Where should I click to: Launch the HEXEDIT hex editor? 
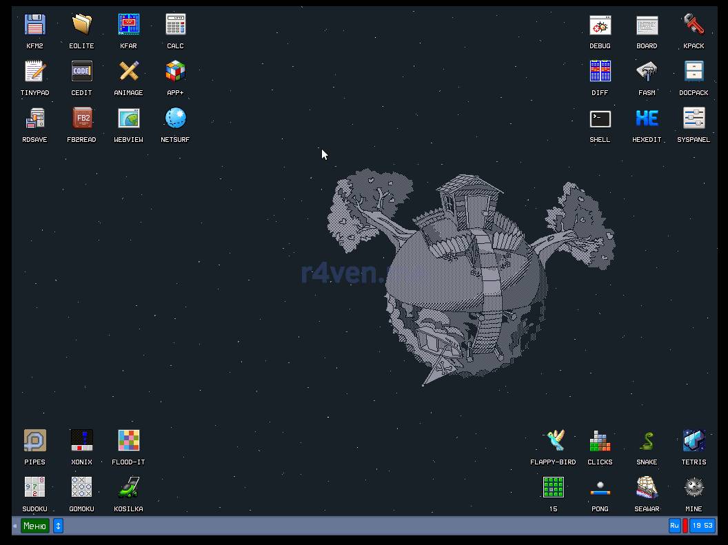(x=647, y=119)
